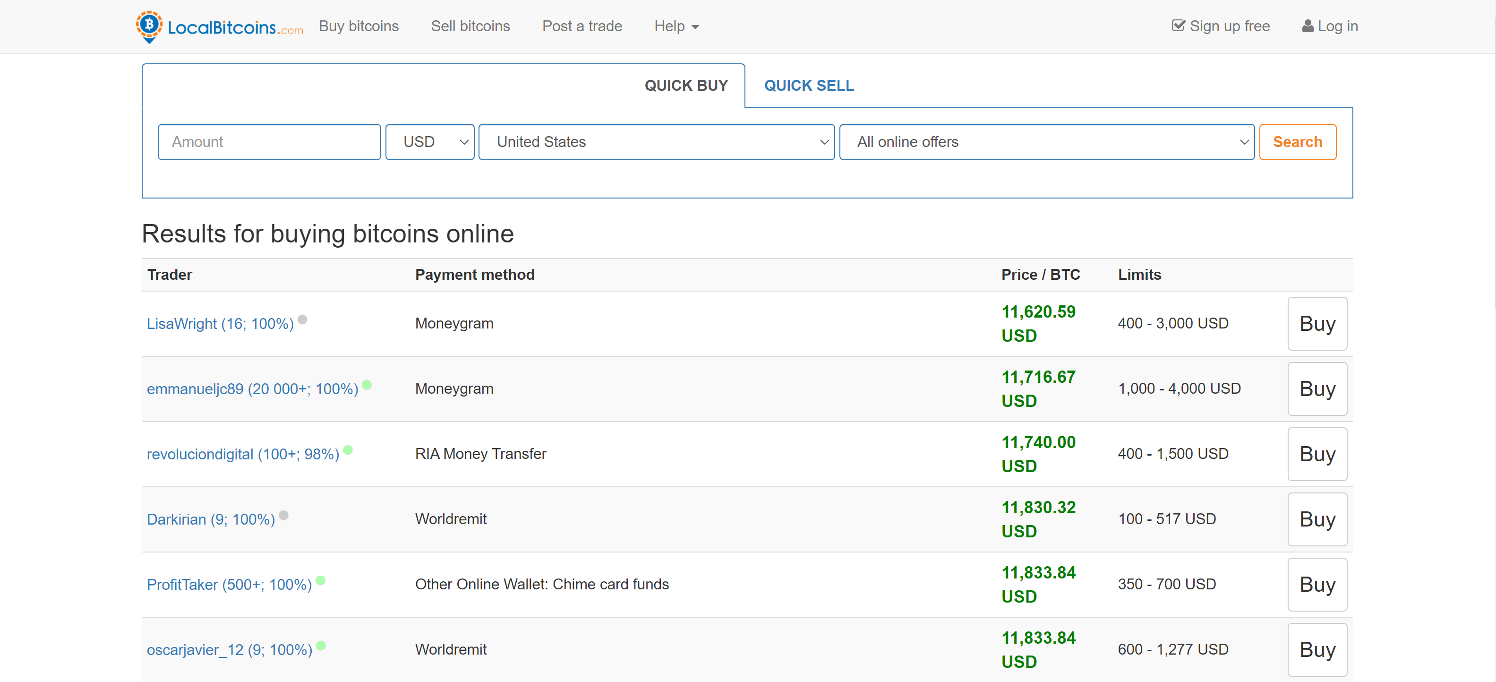Click the 400 - 3,000 USD limits
Image resolution: width=1496 pixels, height=682 pixels.
point(1172,324)
